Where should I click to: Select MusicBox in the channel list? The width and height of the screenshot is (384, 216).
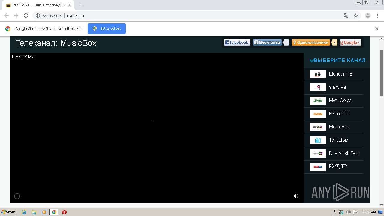click(x=339, y=127)
